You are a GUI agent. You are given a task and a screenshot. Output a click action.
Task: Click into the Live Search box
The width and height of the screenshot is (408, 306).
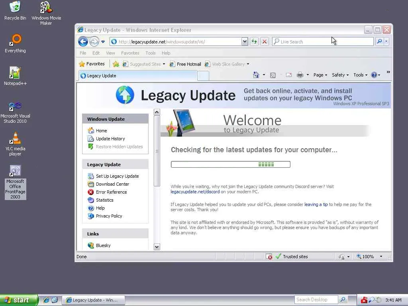[x=323, y=41]
